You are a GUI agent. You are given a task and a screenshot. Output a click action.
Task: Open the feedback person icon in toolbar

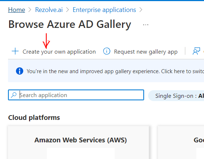point(196,51)
